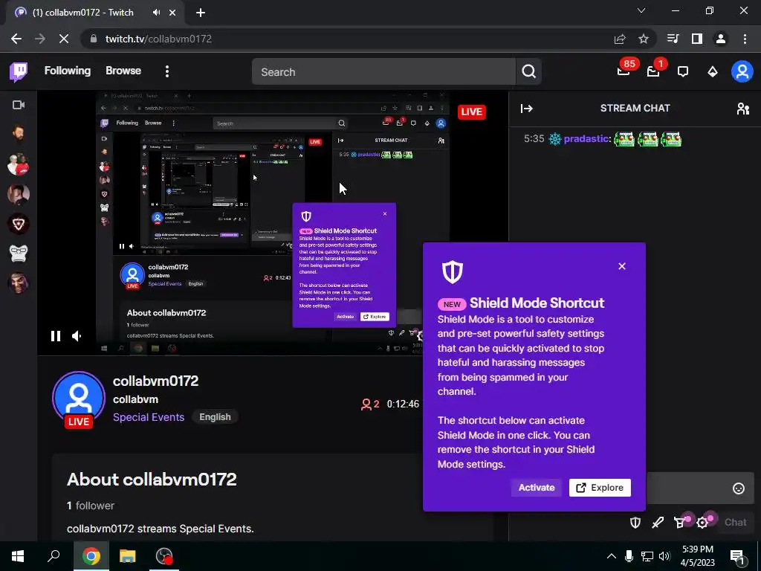Collapse the stream chat panel
This screenshot has width=761, height=571.
click(x=527, y=109)
